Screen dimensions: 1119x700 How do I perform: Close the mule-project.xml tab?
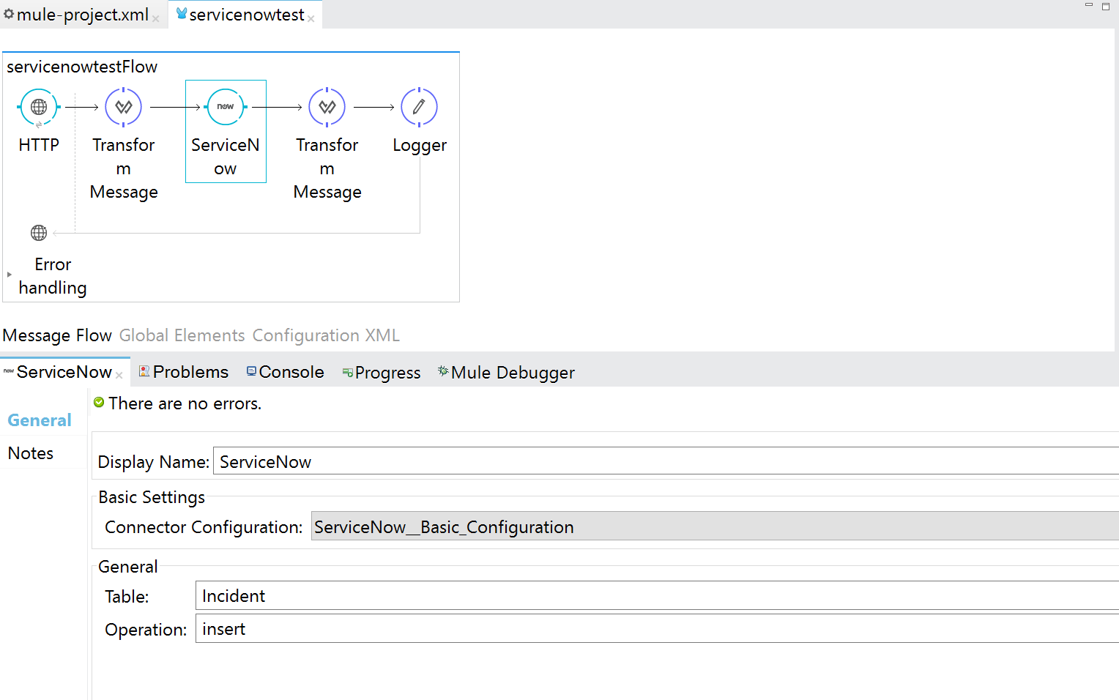click(x=156, y=19)
